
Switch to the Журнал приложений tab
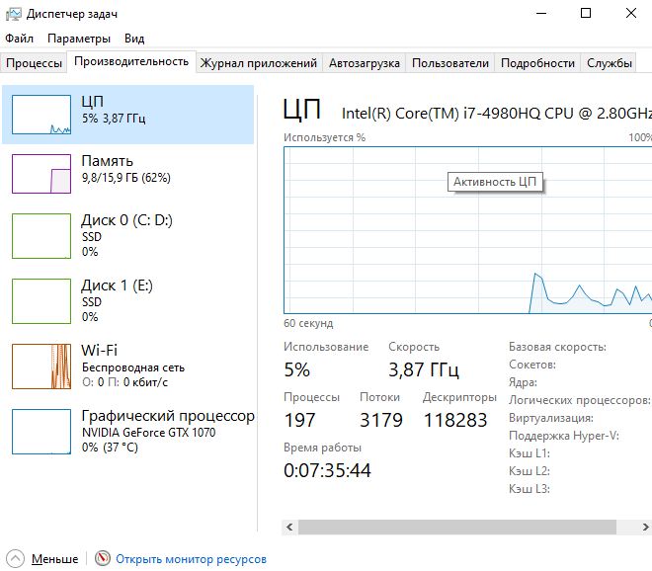[x=258, y=63]
